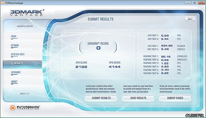
Task: Click the CPU Score label
Action: pos(115,63)
